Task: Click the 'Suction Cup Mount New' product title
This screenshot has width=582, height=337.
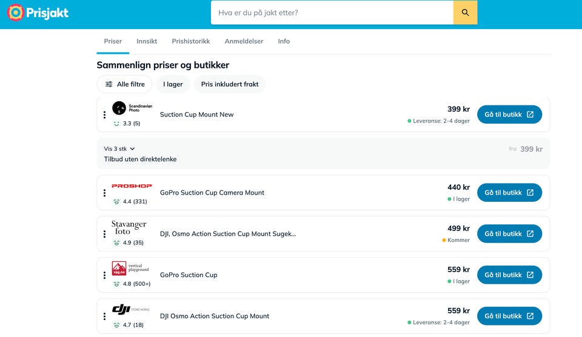Action: coord(196,115)
